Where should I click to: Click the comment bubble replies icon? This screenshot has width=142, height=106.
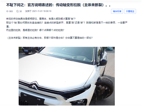pyautogui.click(x=17, y=11)
